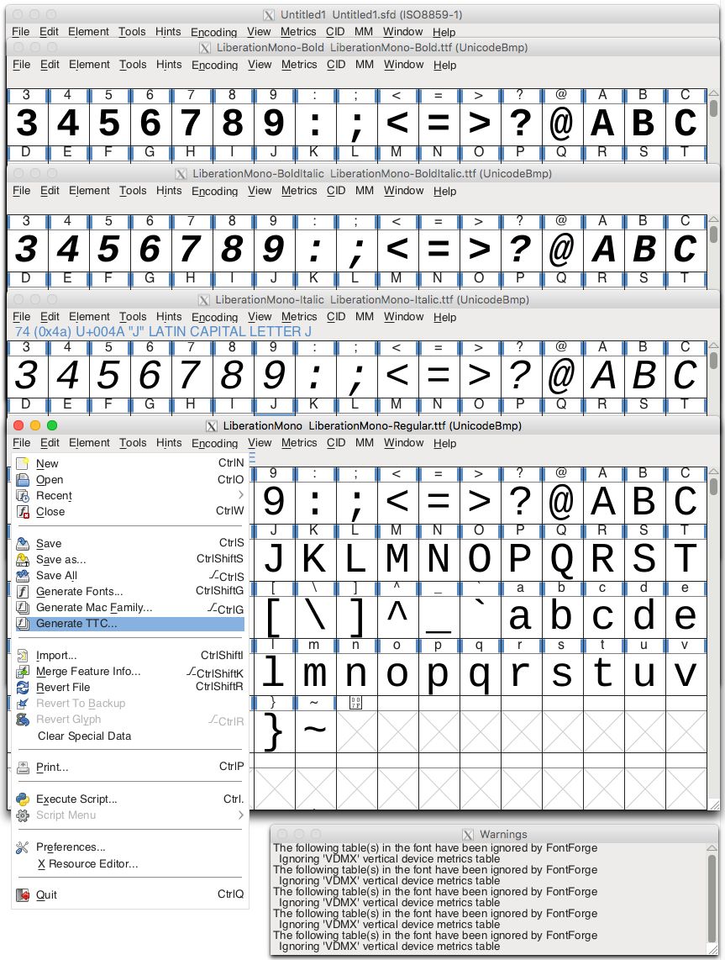The width and height of the screenshot is (725, 960).
Task: Select glyph 0x7F placeholder cell
Action: [355, 731]
